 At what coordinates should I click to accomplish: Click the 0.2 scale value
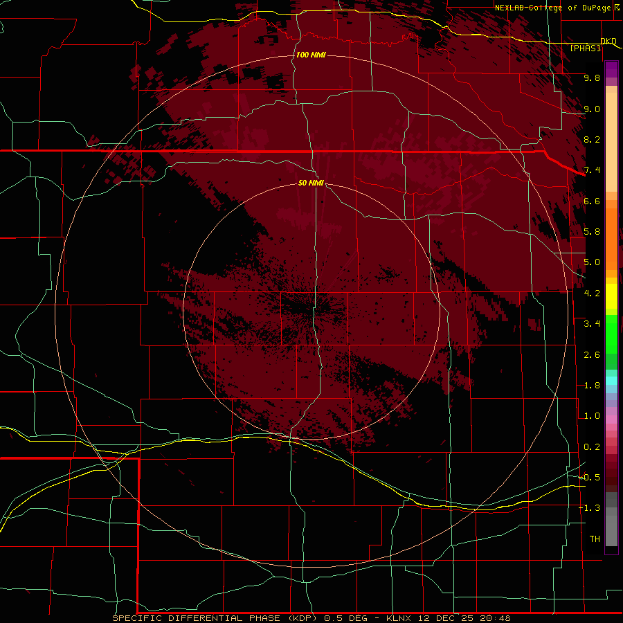pyautogui.click(x=592, y=447)
